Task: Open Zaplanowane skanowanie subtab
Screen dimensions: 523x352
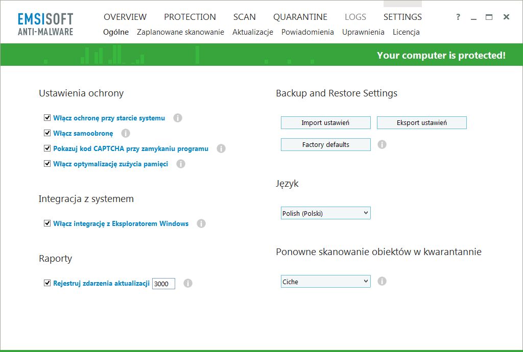Action: (x=180, y=32)
